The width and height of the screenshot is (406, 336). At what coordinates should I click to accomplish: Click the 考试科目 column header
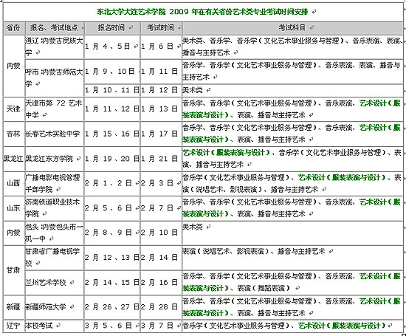(292, 28)
